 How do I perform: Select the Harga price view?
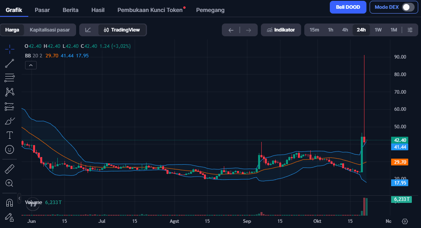(x=12, y=30)
